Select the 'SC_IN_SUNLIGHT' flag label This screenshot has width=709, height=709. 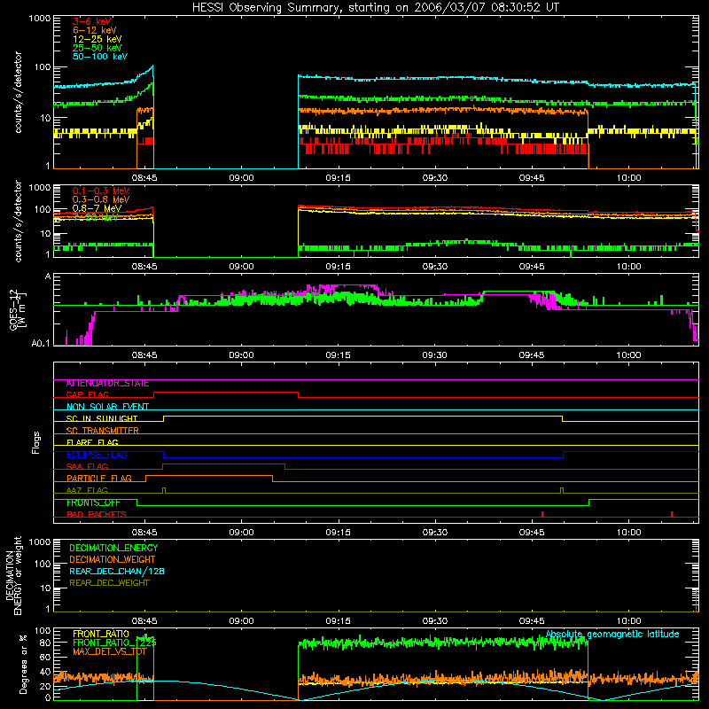click(x=102, y=418)
